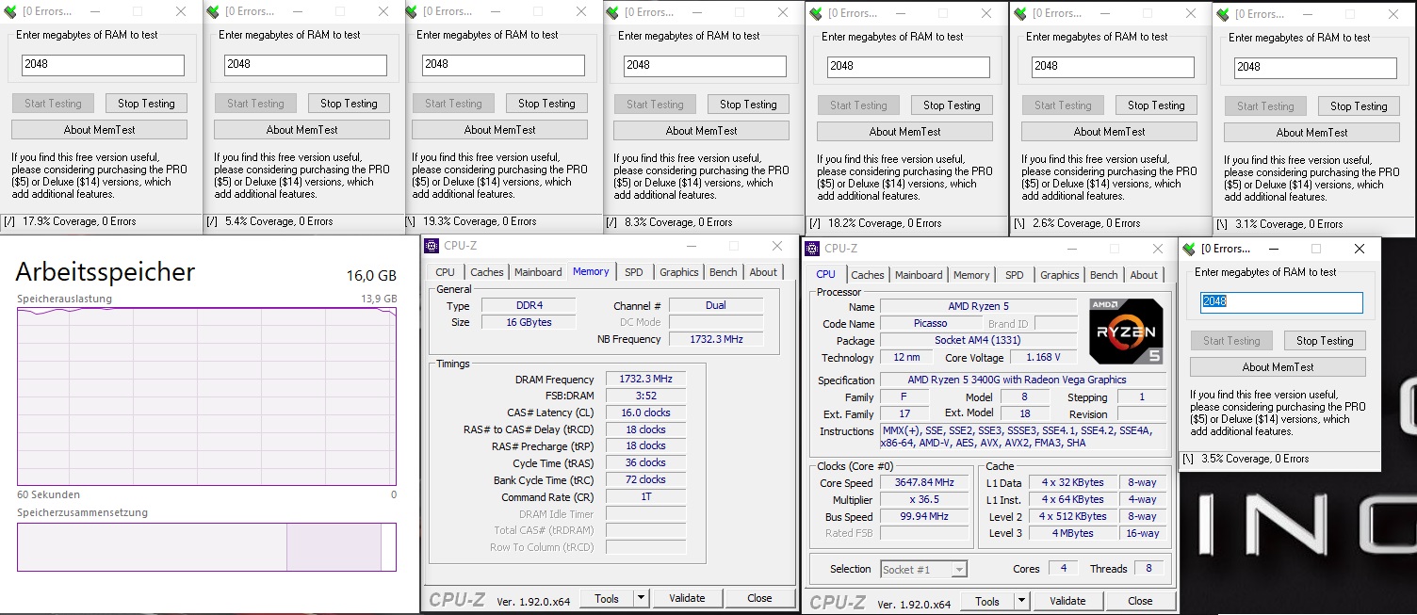Focus RAM megabytes field in MemTest at 17.9%
The width and height of the screenshot is (1417, 615).
click(103, 65)
